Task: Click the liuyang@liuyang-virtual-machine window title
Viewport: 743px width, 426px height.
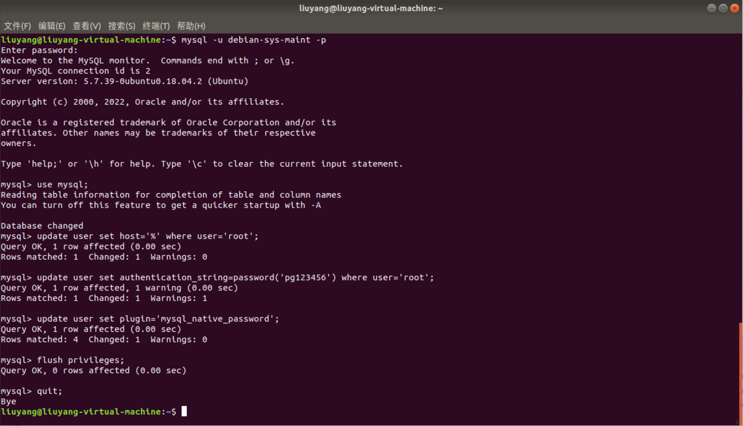Action: pyautogui.click(x=371, y=8)
